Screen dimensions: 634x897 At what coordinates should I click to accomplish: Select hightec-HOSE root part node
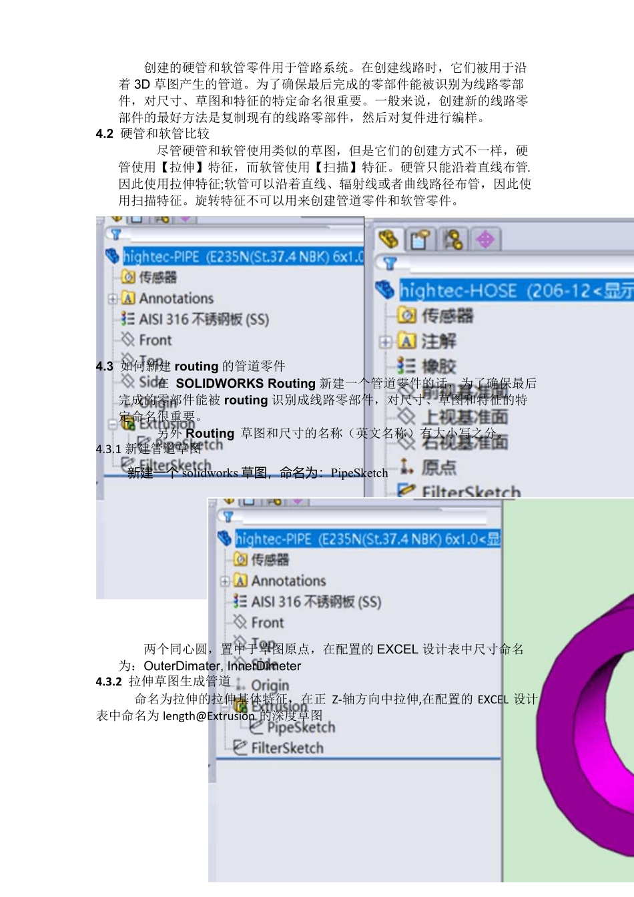tap(516, 290)
